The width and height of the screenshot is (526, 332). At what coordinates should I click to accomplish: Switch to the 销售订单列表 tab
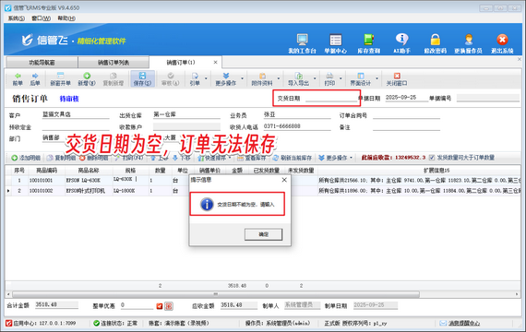tap(114, 63)
